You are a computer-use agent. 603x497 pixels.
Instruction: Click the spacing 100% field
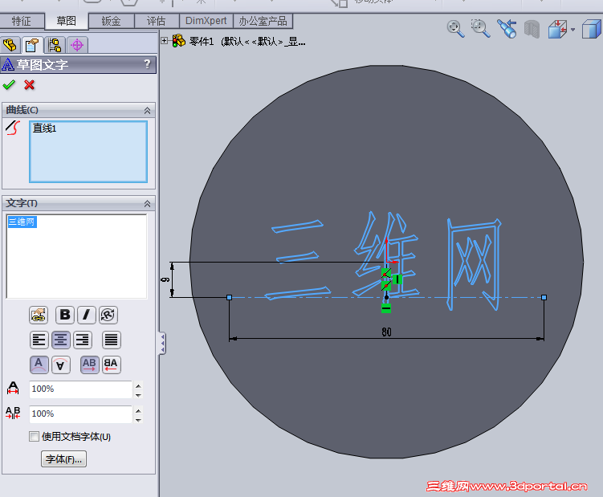[x=81, y=414]
